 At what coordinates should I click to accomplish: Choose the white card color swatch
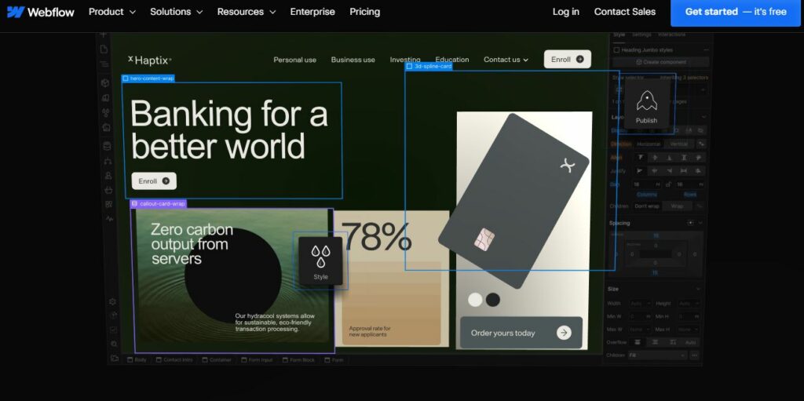pos(475,300)
